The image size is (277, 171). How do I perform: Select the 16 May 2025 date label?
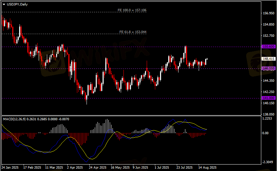click(x=120, y=168)
